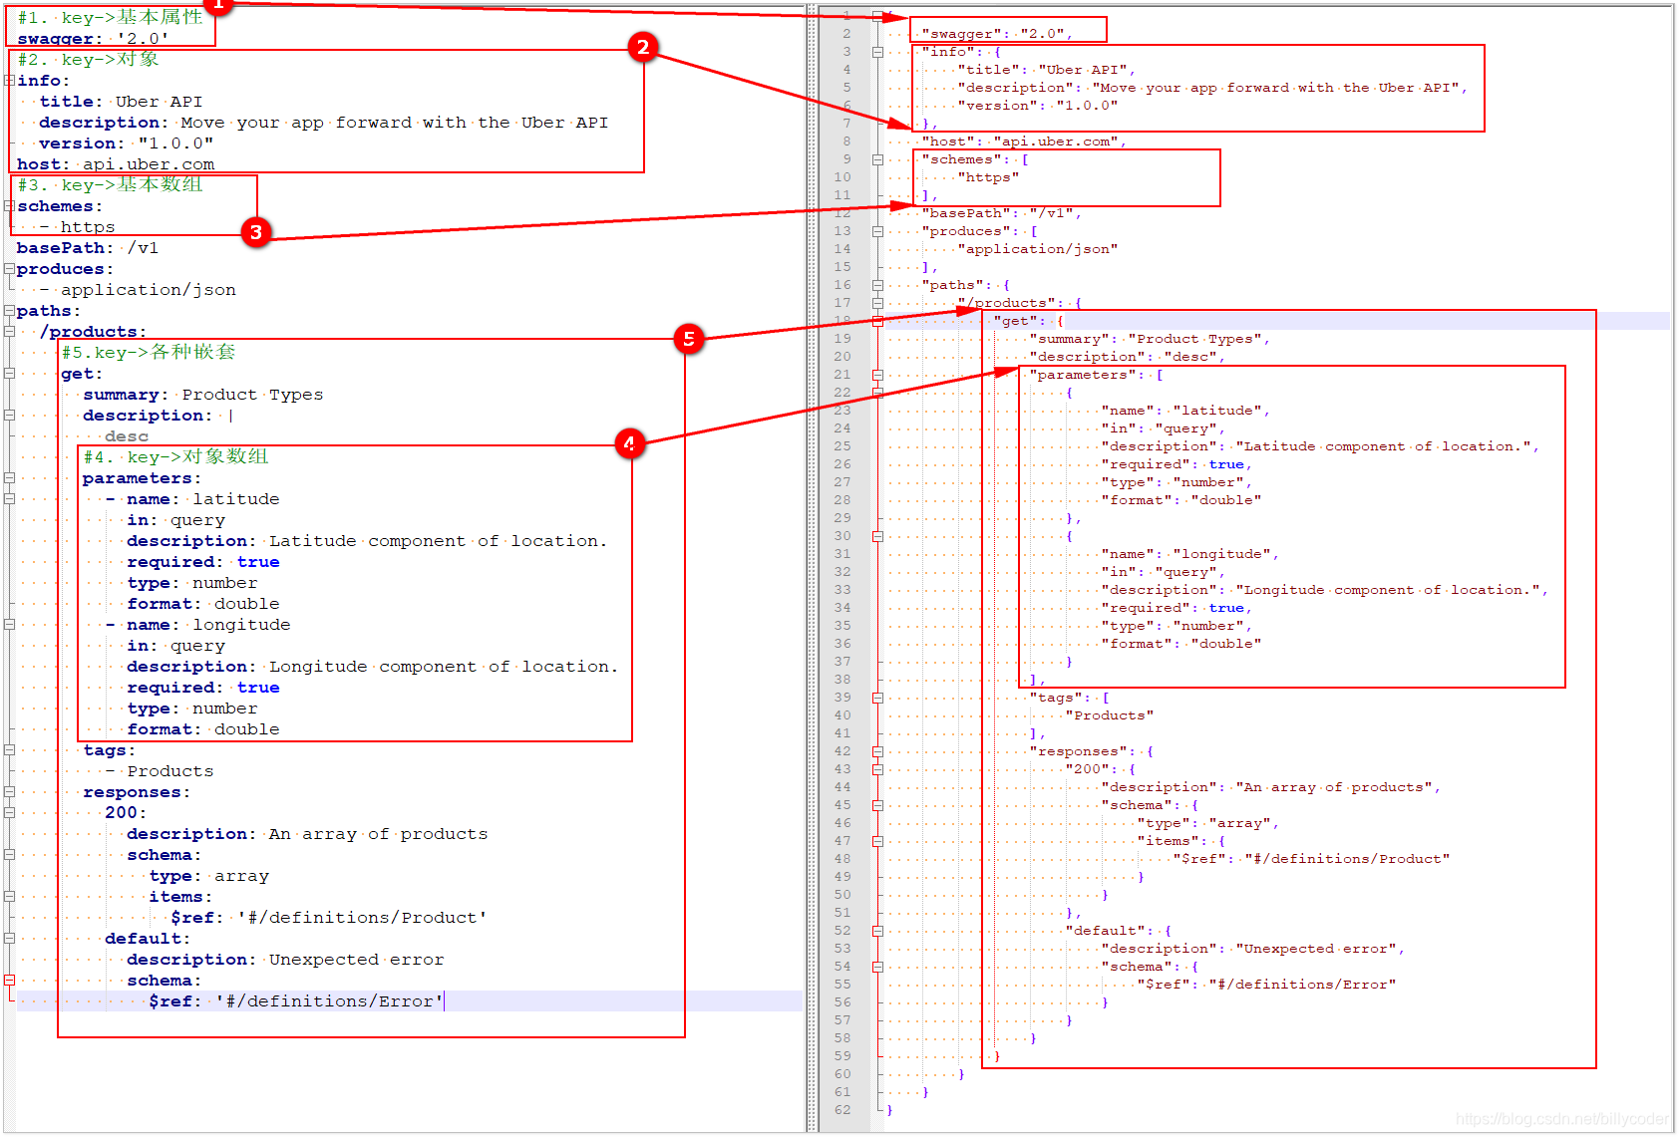Click YAML "description: An array of products"
The height and width of the screenshot is (1137, 1679).
[x=307, y=834]
